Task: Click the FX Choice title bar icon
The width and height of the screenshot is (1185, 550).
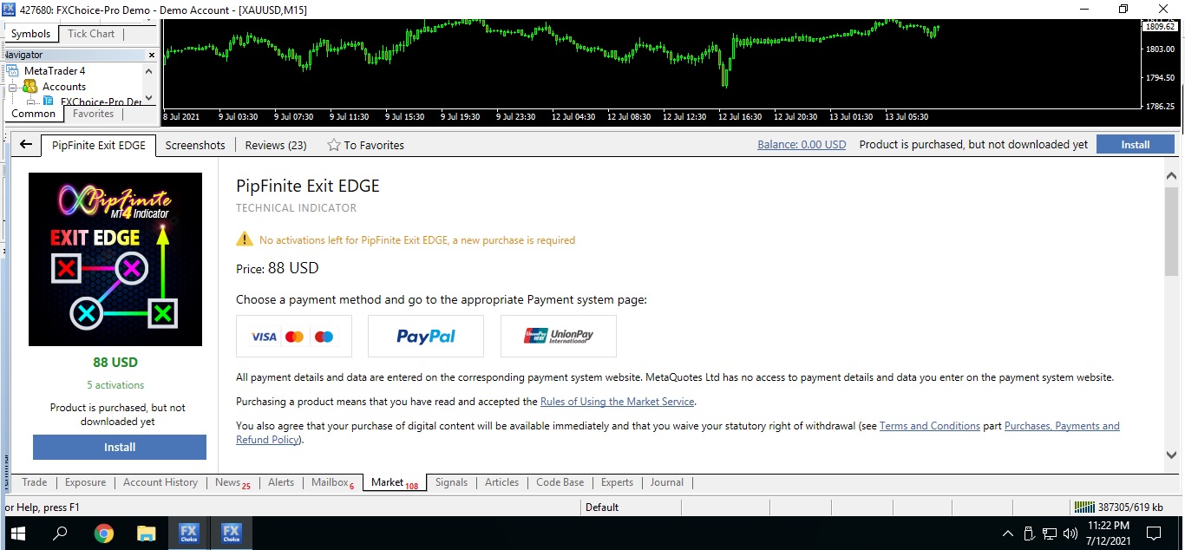Action: (9, 9)
